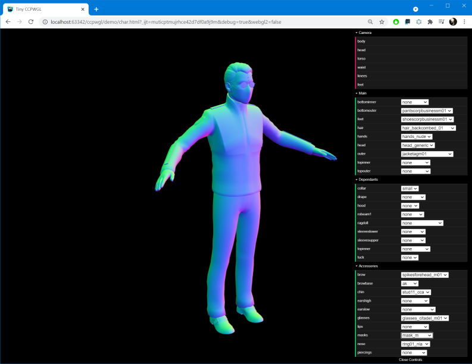This screenshot has height=364, width=472.
Task: Bookmark this page with the star icon
Action: pyautogui.click(x=382, y=21)
